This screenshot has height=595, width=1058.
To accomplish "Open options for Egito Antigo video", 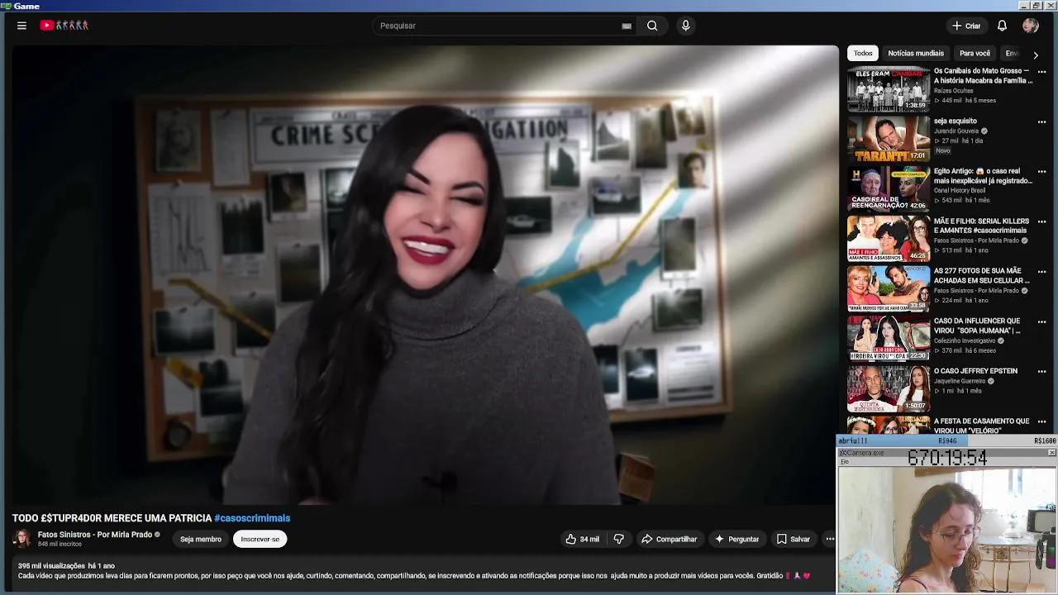I will 1041,171.
